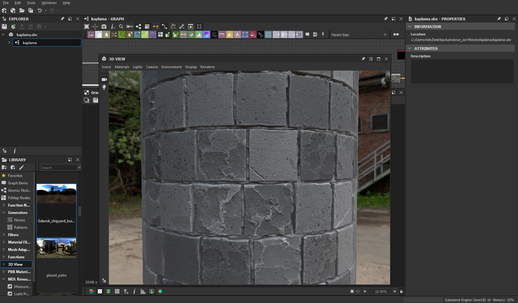This screenshot has height=303, width=518.
Task: Pin the 3D View window
Action: 363,59
